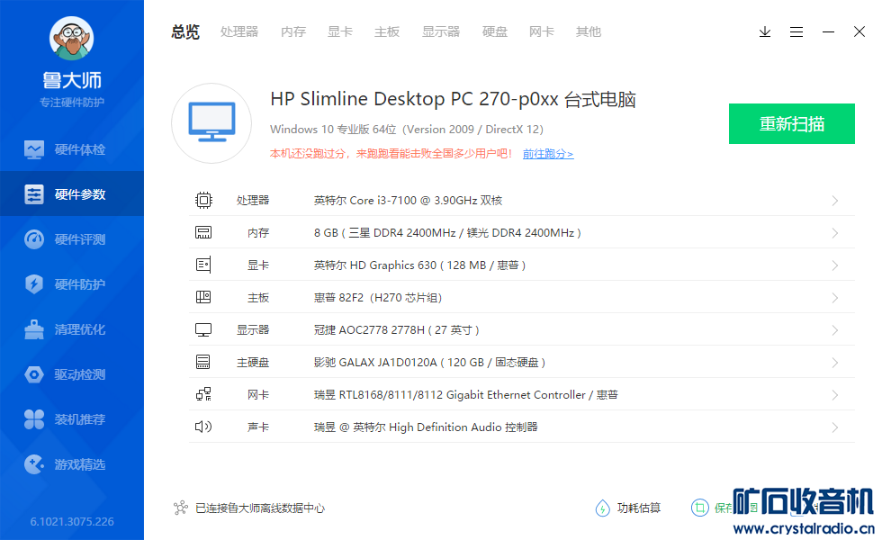Open 硬件评测 in the sidebar

pos(72,239)
